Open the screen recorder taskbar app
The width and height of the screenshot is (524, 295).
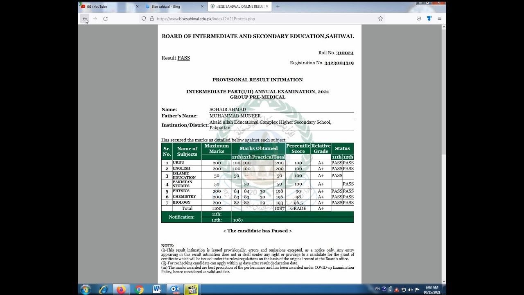(175, 290)
